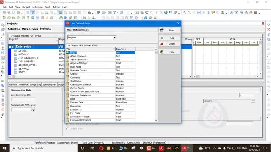Open Print Preview from the toolbar
The height and width of the screenshot is (152, 271).
pos(8,12)
